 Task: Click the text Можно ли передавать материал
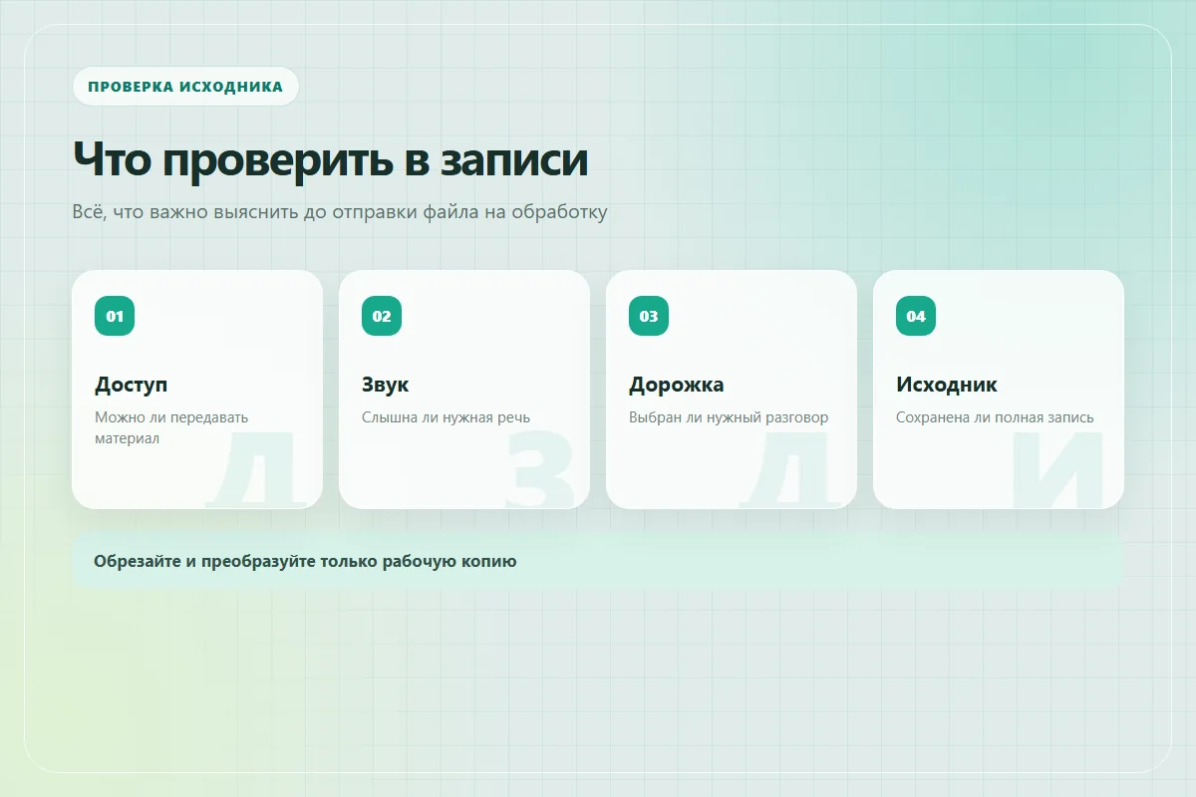pyautogui.click(x=171, y=427)
